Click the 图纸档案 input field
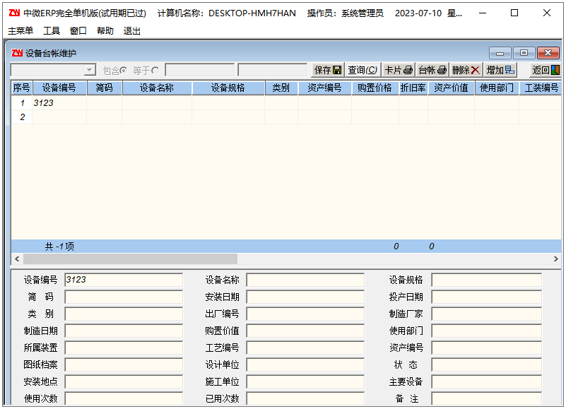Viewport: 566px width, 409px height. coord(124,364)
